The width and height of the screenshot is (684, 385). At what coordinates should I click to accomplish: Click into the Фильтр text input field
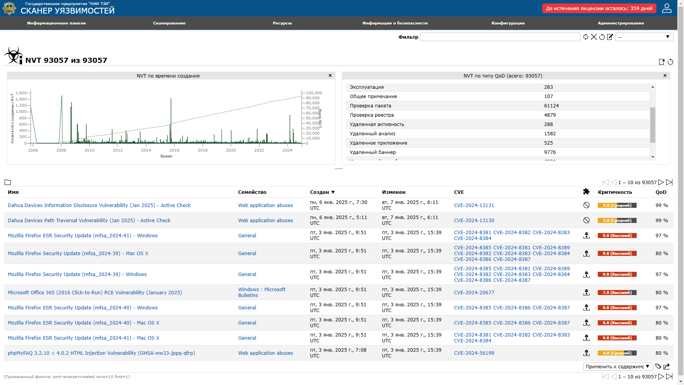click(x=500, y=37)
